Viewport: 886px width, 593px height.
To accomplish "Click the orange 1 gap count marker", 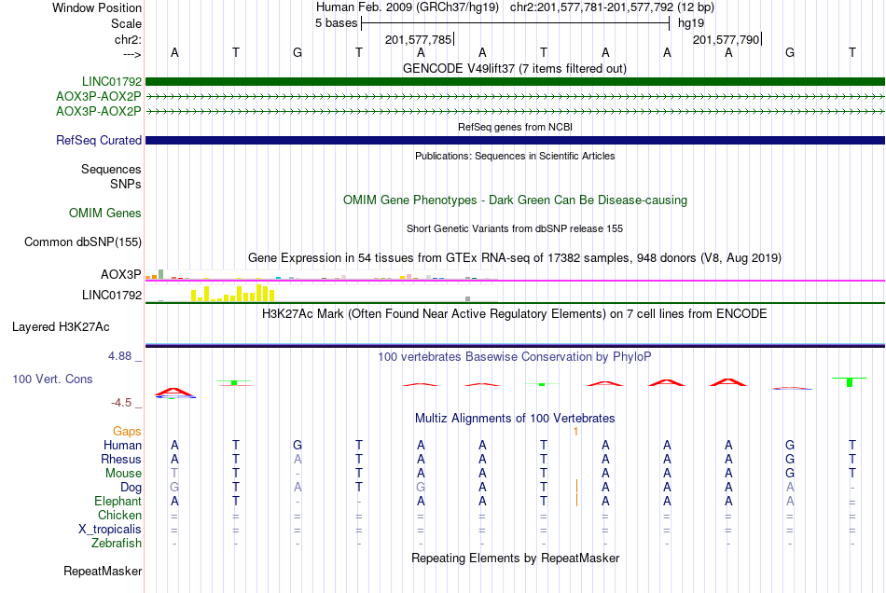I will [575, 432].
